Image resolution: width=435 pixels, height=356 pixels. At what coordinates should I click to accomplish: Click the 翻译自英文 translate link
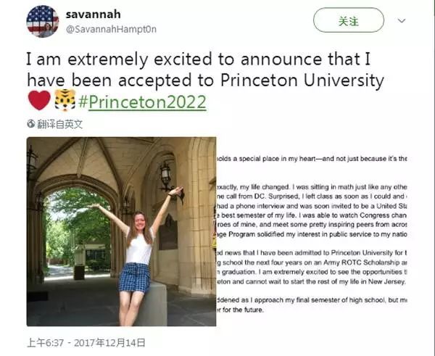[x=59, y=124]
